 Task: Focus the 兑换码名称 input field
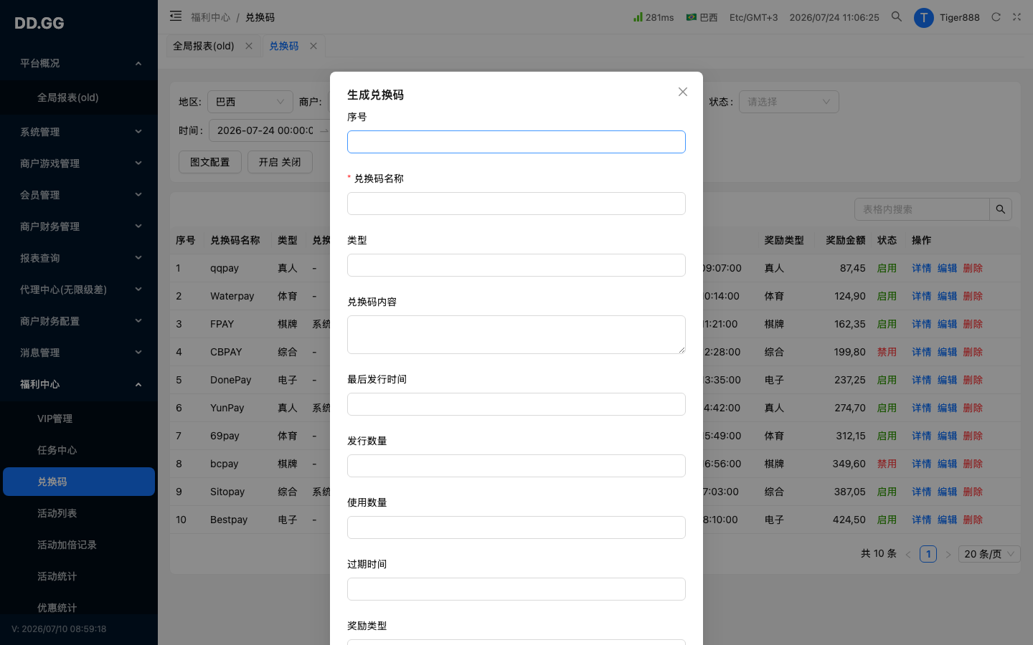[516, 204]
